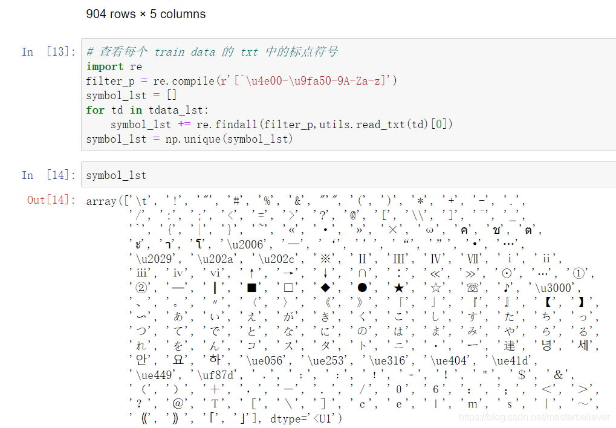
Task: Click the In [14]: prompt label
Action: tap(48, 175)
